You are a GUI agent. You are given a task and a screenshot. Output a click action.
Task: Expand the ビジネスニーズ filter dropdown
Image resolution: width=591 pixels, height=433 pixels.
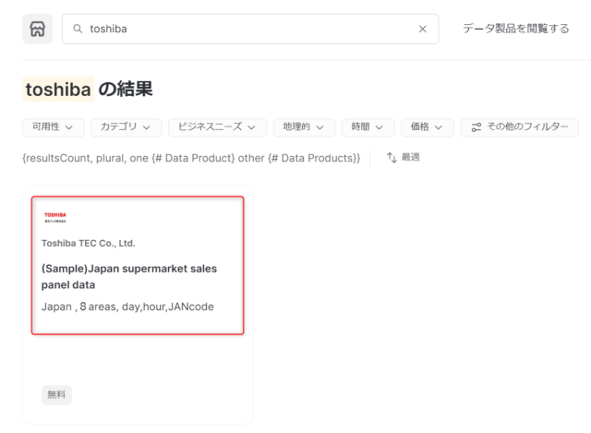[218, 127]
